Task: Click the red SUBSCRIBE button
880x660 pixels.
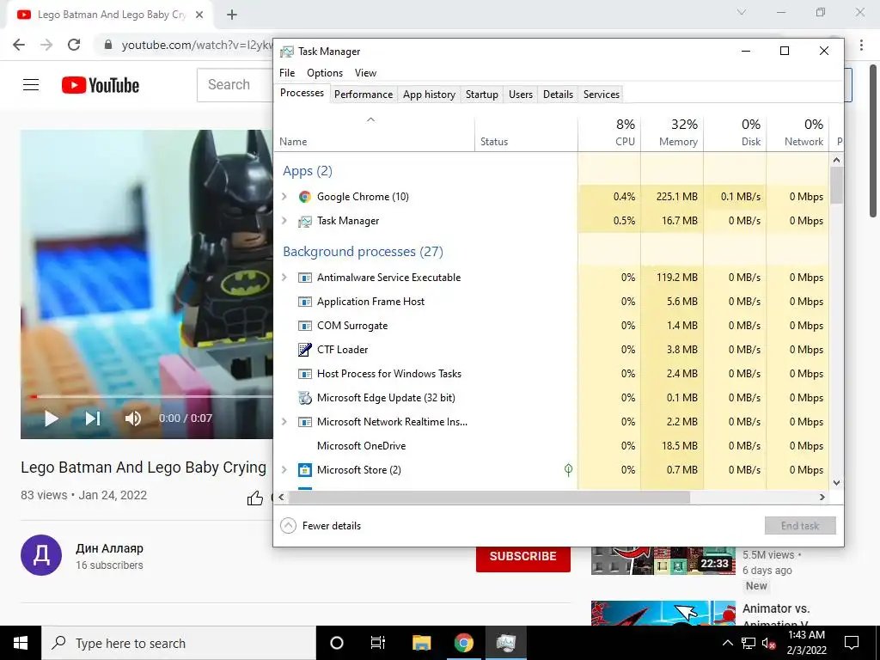Action: click(523, 556)
